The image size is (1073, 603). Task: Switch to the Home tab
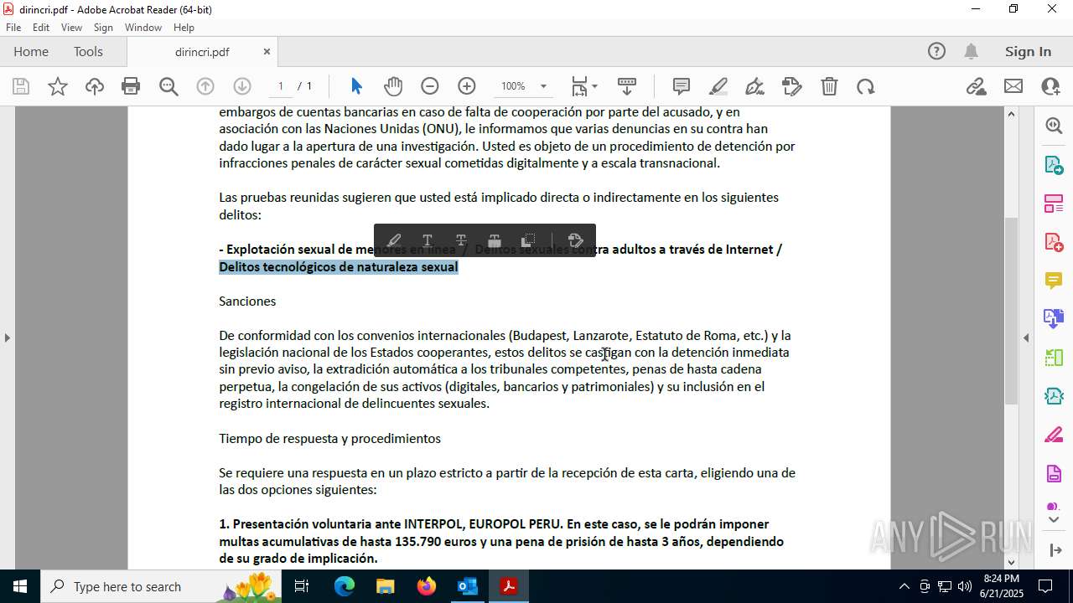[x=31, y=51]
